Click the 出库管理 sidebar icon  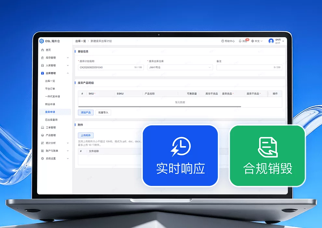43,73
